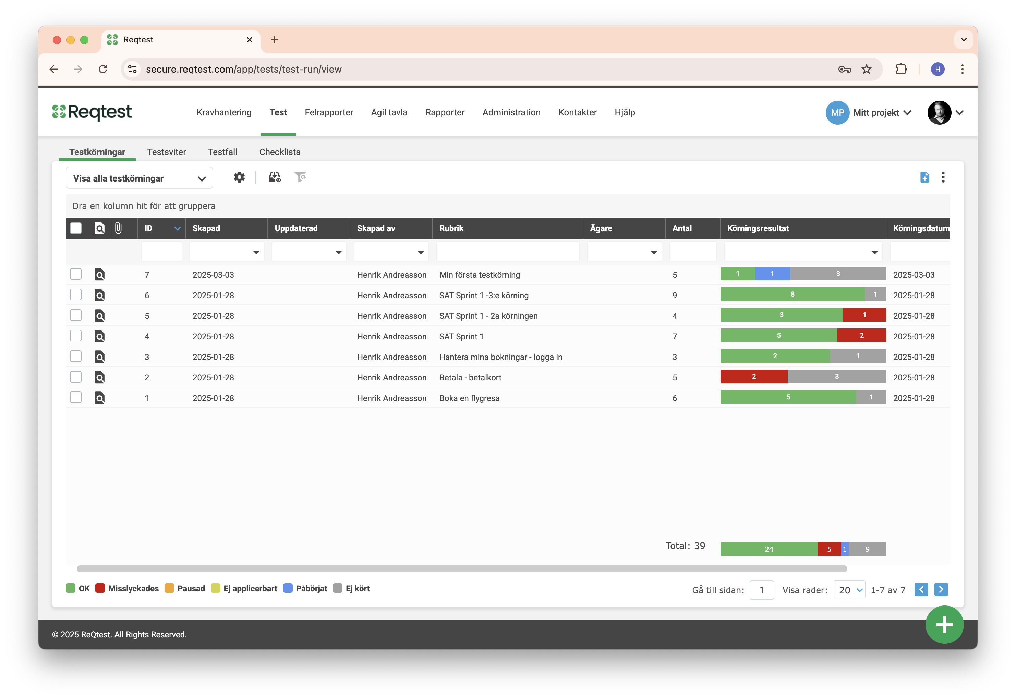This screenshot has height=700, width=1016.
Task: Open site information icon in address bar
Action: [x=132, y=69]
